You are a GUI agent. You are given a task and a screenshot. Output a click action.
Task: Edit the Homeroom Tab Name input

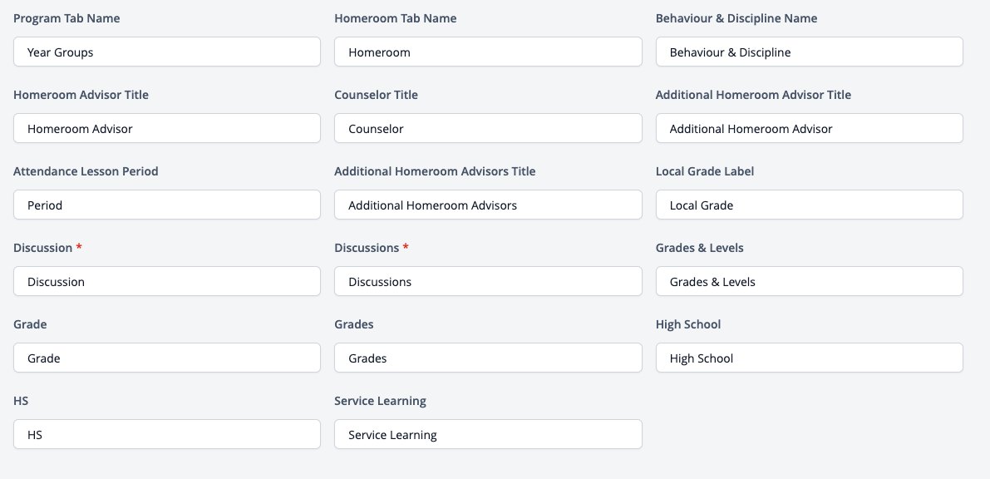(x=488, y=52)
